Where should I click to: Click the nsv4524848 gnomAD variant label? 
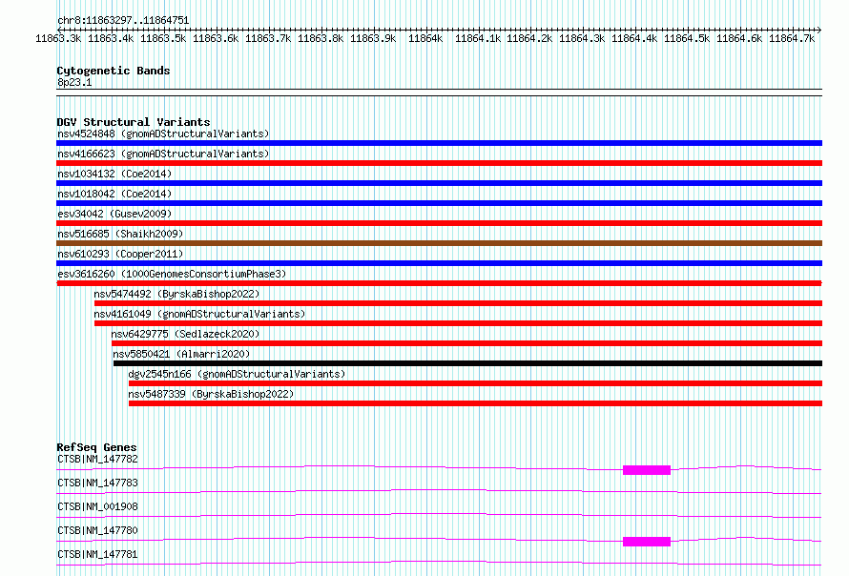tap(163, 134)
